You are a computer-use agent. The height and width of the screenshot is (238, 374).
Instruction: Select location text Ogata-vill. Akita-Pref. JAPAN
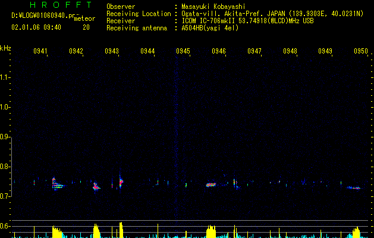[233, 14]
